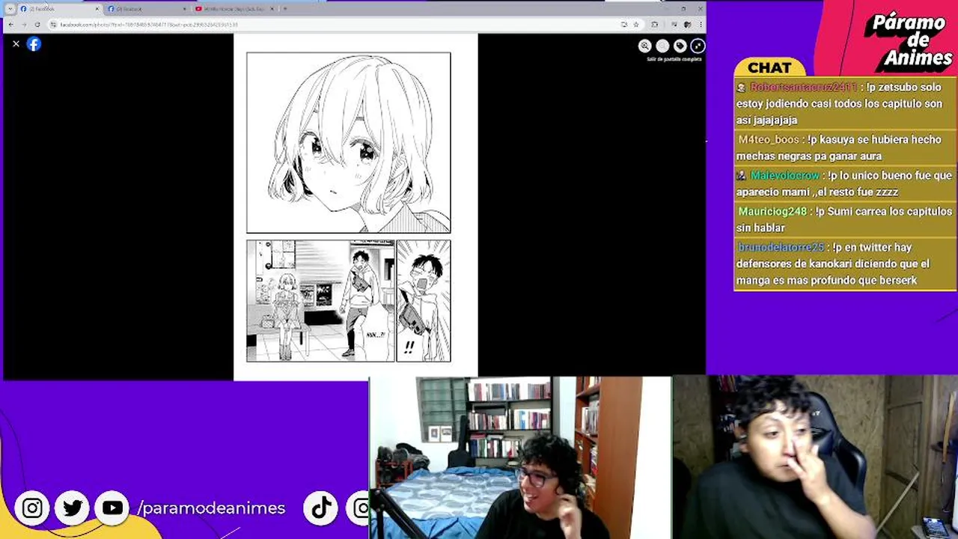Click the Instagram icon in overlay
The height and width of the screenshot is (539, 958).
tap(32, 508)
